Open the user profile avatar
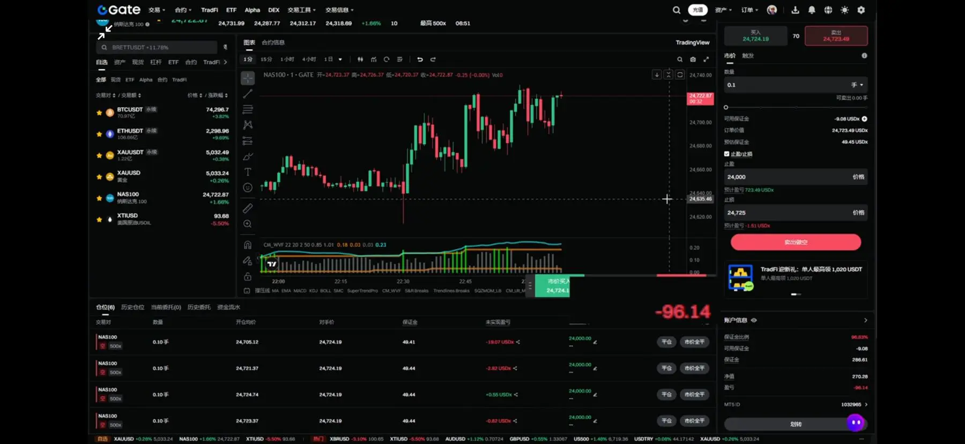 [x=772, y=10]
